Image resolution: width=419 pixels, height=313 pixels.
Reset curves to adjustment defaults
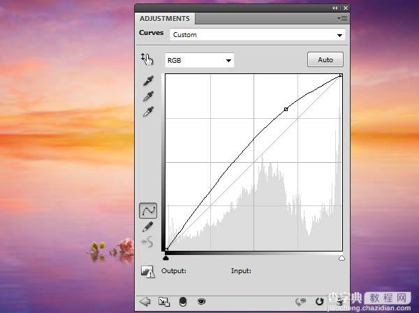click(319, 302)
